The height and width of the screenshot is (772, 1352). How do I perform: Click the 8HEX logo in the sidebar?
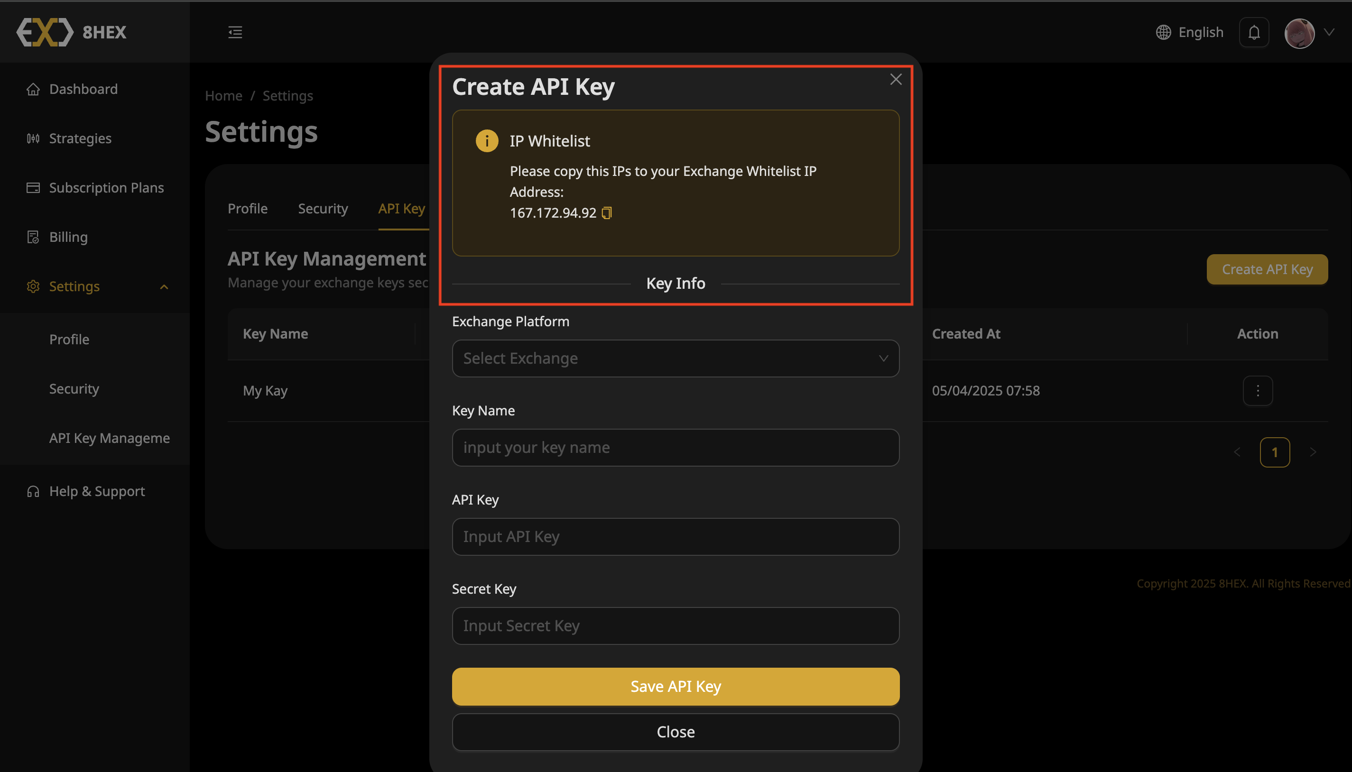(71, 32)
